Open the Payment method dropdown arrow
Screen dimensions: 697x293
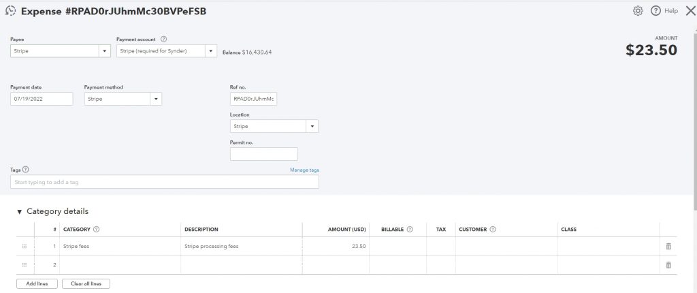tap(156, 99)
